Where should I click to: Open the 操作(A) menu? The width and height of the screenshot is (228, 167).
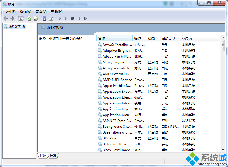coord(26,11)
